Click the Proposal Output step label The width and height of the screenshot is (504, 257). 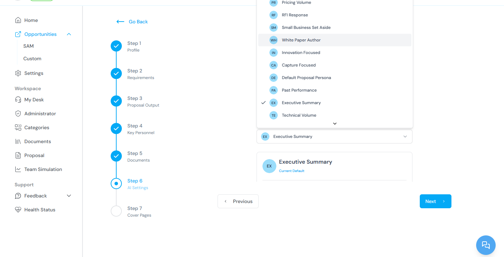point(143,105)
